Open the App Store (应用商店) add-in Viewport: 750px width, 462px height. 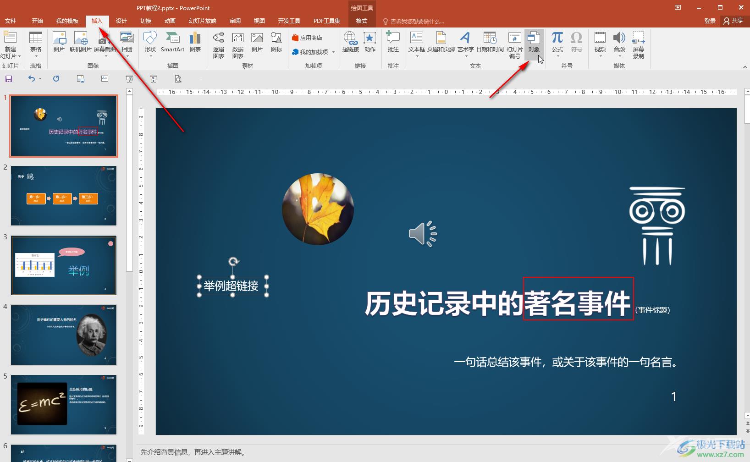click(x=307, y=38)
